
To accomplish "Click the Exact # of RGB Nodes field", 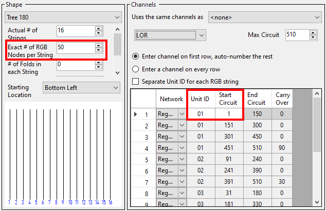I will [x=76, y=48].
